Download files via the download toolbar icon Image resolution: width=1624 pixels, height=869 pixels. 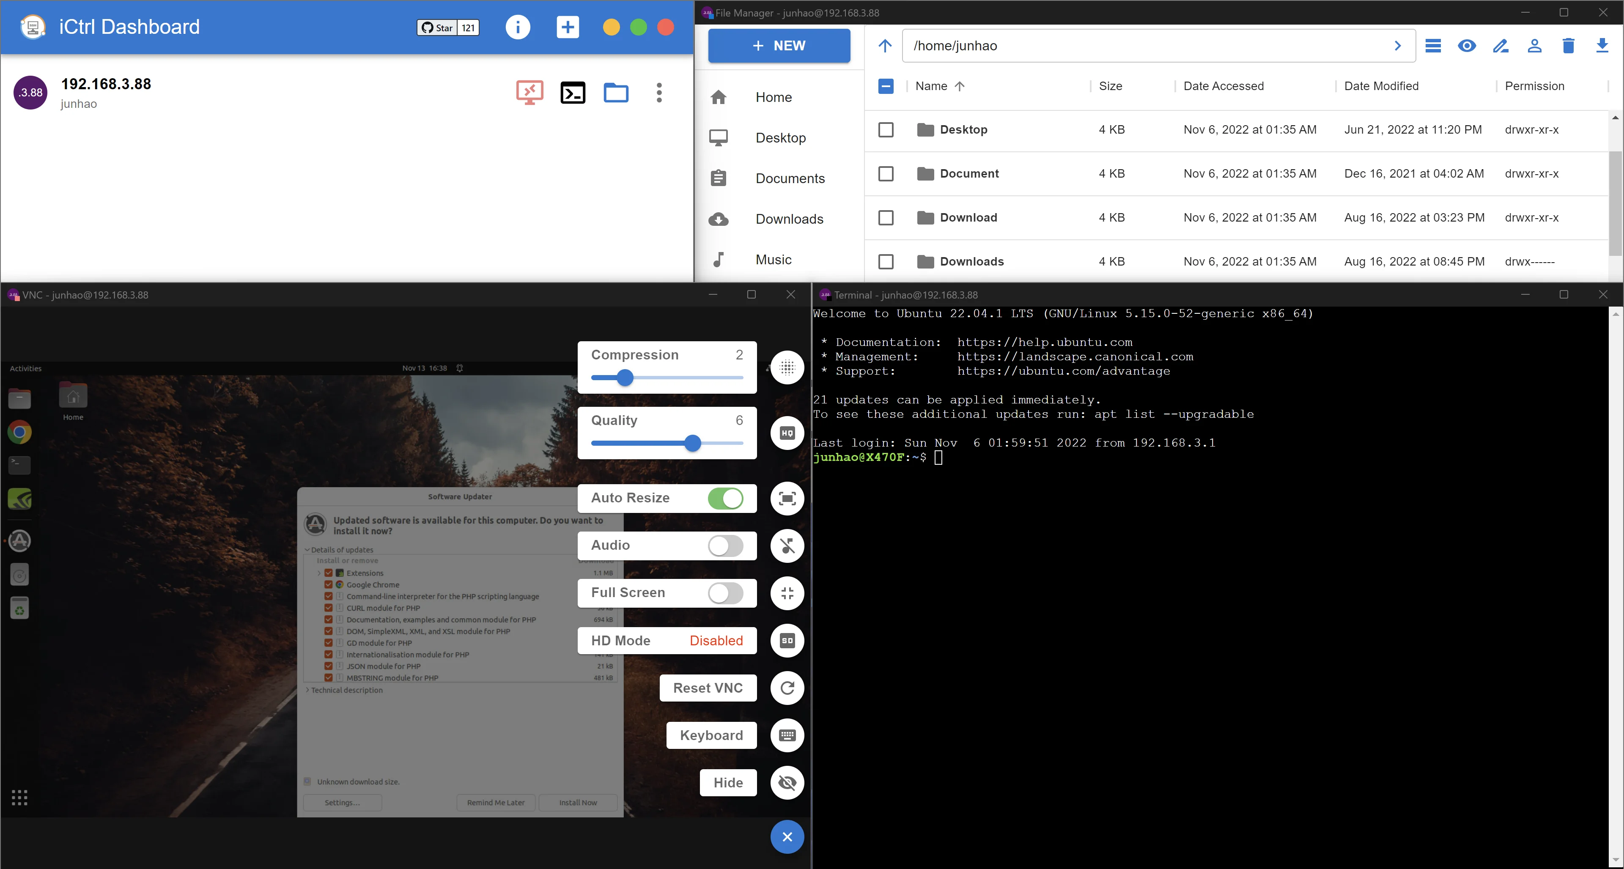(1602, 45)
